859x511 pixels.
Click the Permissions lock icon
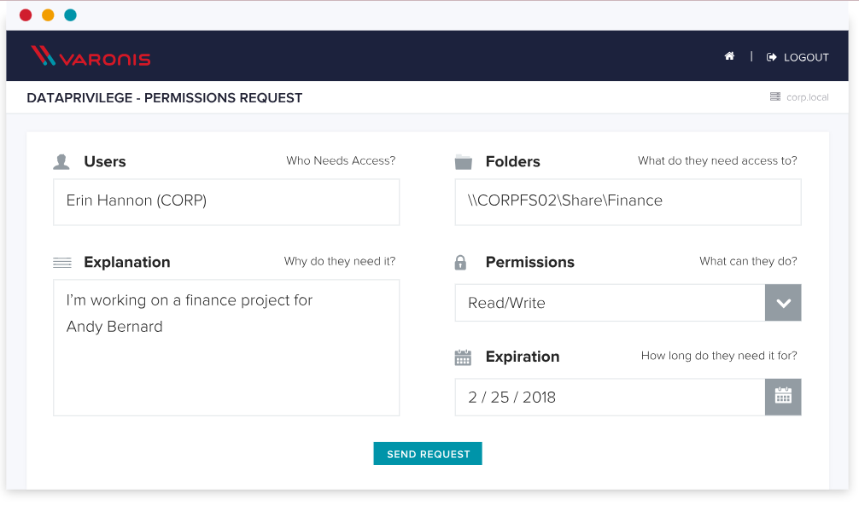462,261
